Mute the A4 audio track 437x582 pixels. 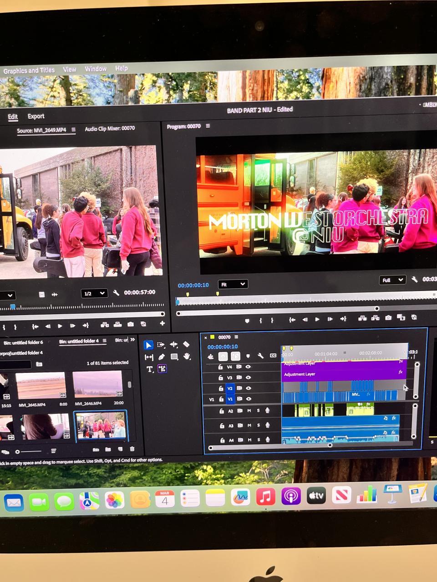click(x=249, y=440)
